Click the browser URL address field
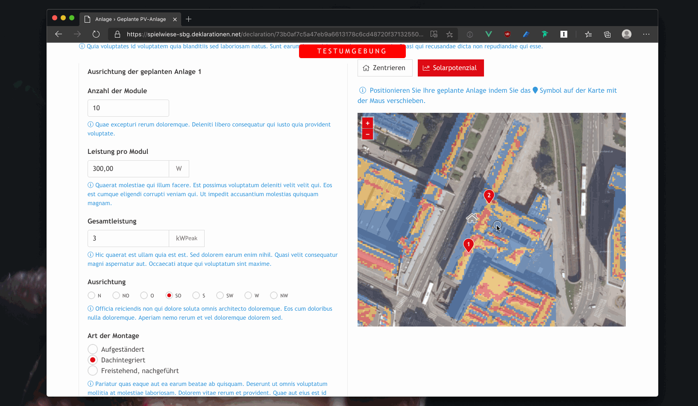The image size is (698, 406). 275,34
